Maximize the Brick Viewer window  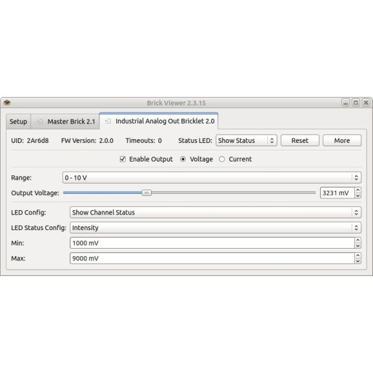(x=356, y=103)
